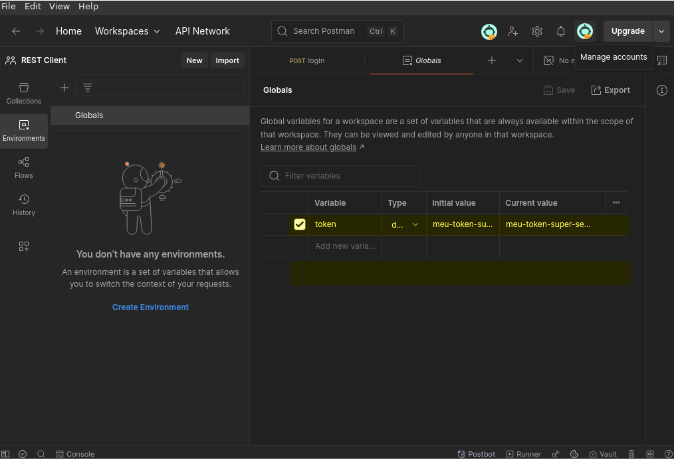Open the View menu
This screenshot has height=460, width=674.
pyautogui.click(x=59, y=7)
